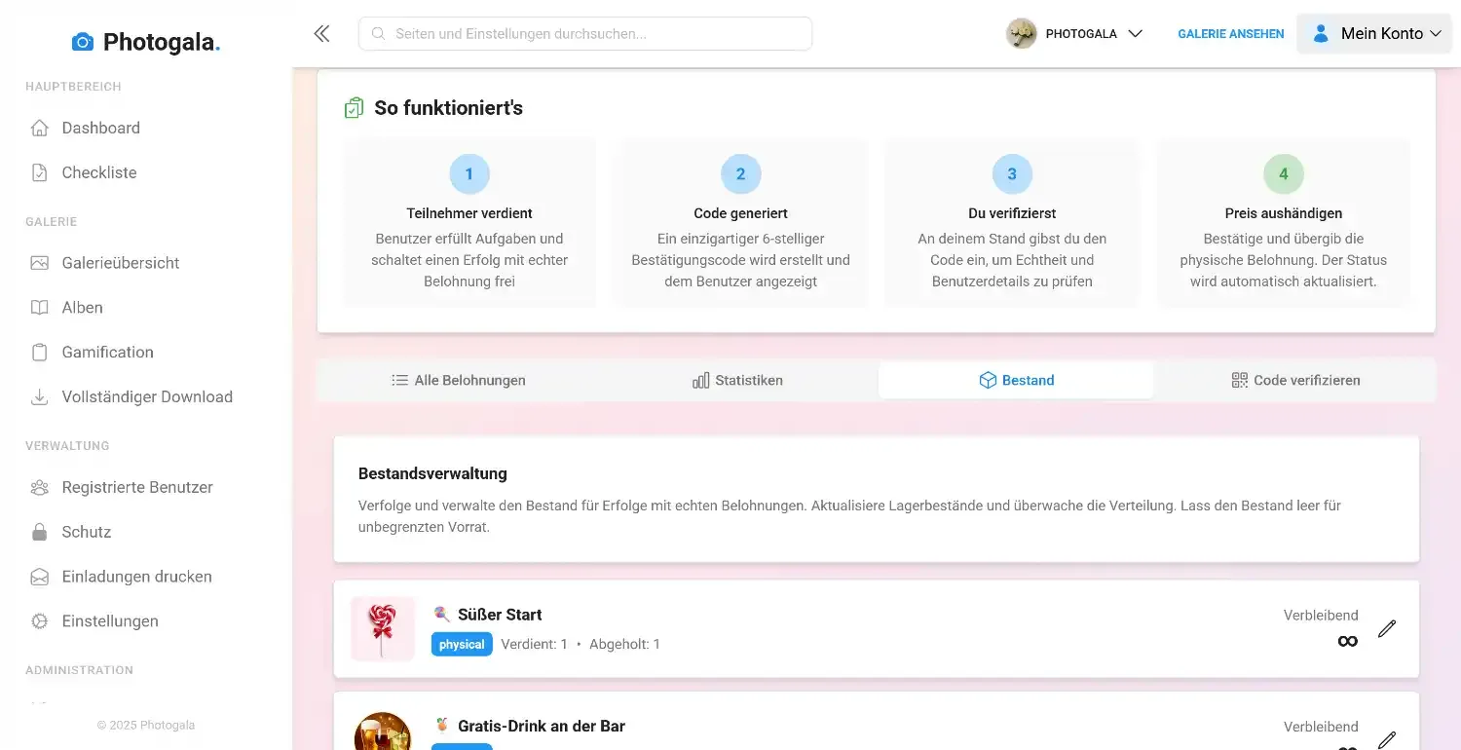1461x750 pixels.
Task: Click the Schutz lock icon
Action: click(x=40, y=533)
